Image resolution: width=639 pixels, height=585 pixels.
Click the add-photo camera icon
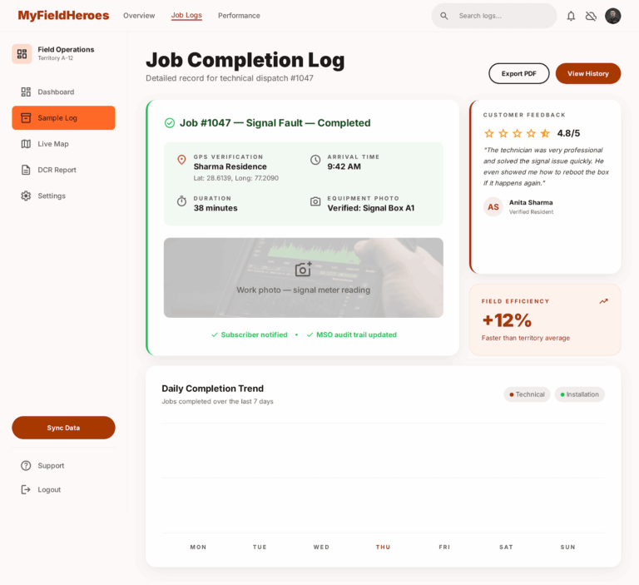point(303,269)
